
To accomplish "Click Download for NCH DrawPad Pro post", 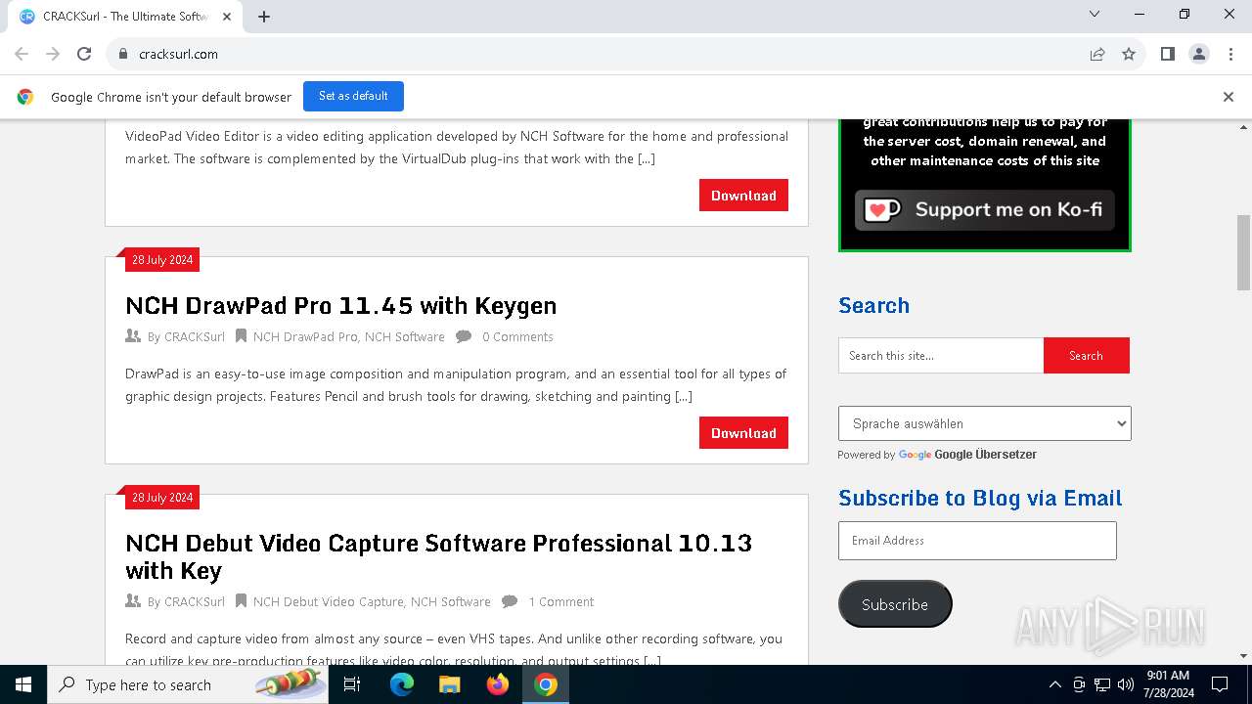I will click(743, 433).
